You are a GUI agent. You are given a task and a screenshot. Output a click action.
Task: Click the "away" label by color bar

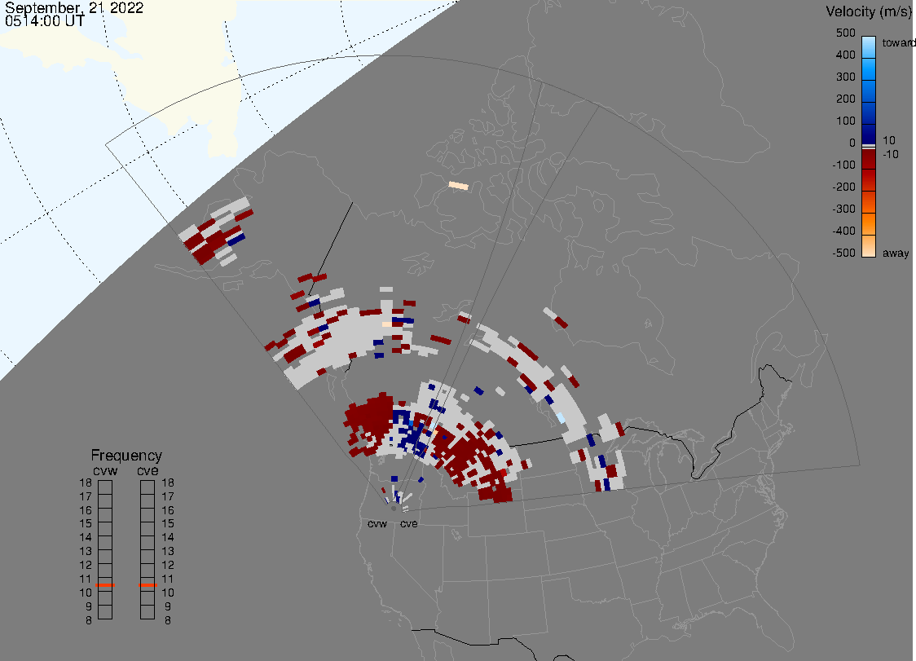click(x=896, y=253)
